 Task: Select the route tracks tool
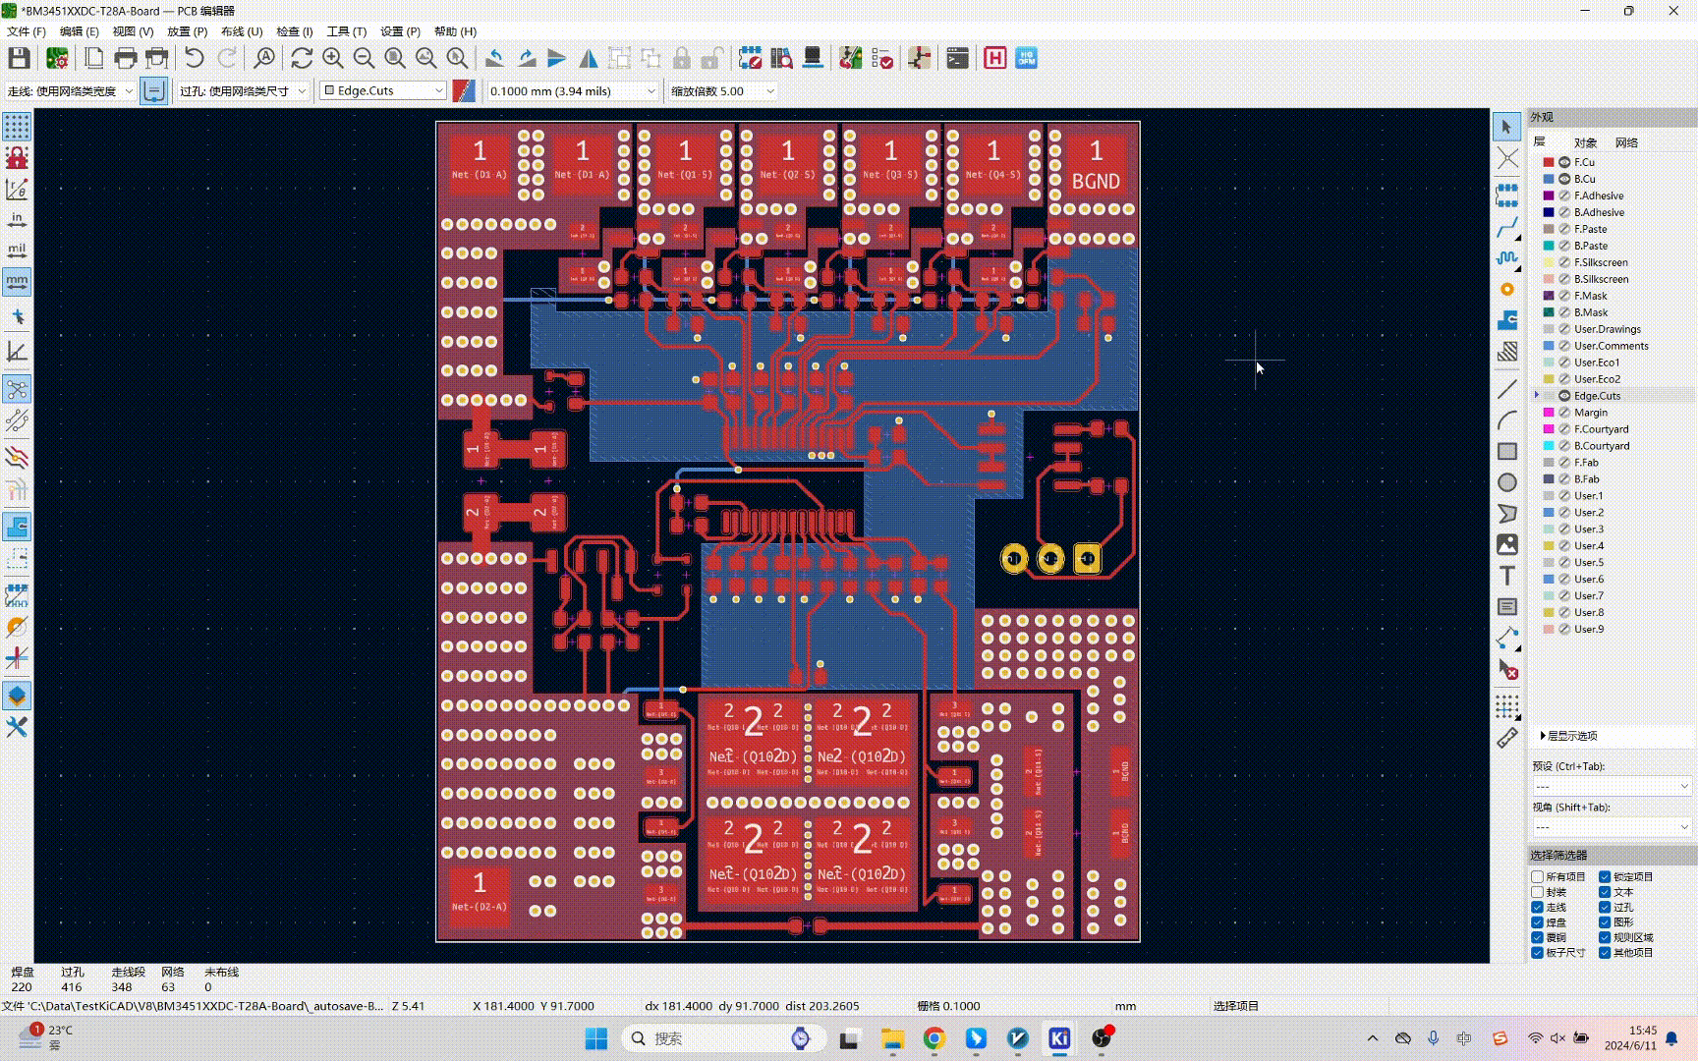pos(1506,229)
